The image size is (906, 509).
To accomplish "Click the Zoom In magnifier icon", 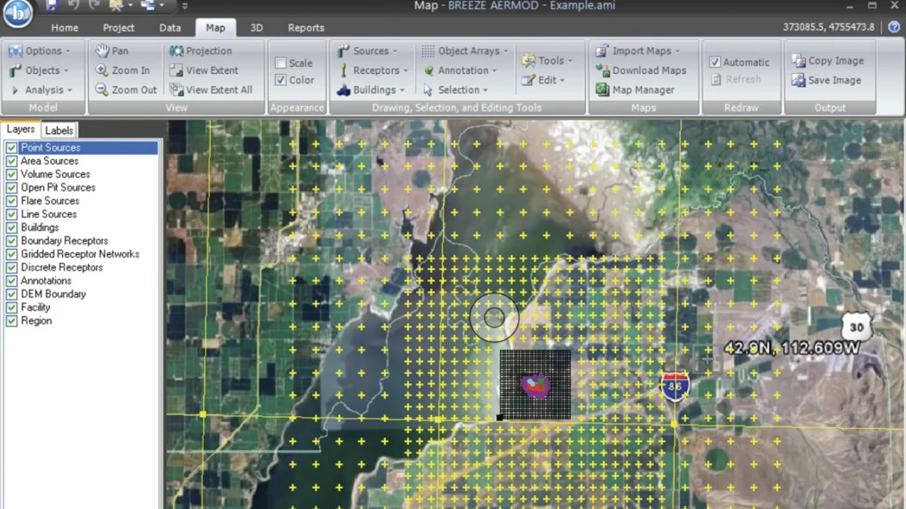I will (102, 70).
